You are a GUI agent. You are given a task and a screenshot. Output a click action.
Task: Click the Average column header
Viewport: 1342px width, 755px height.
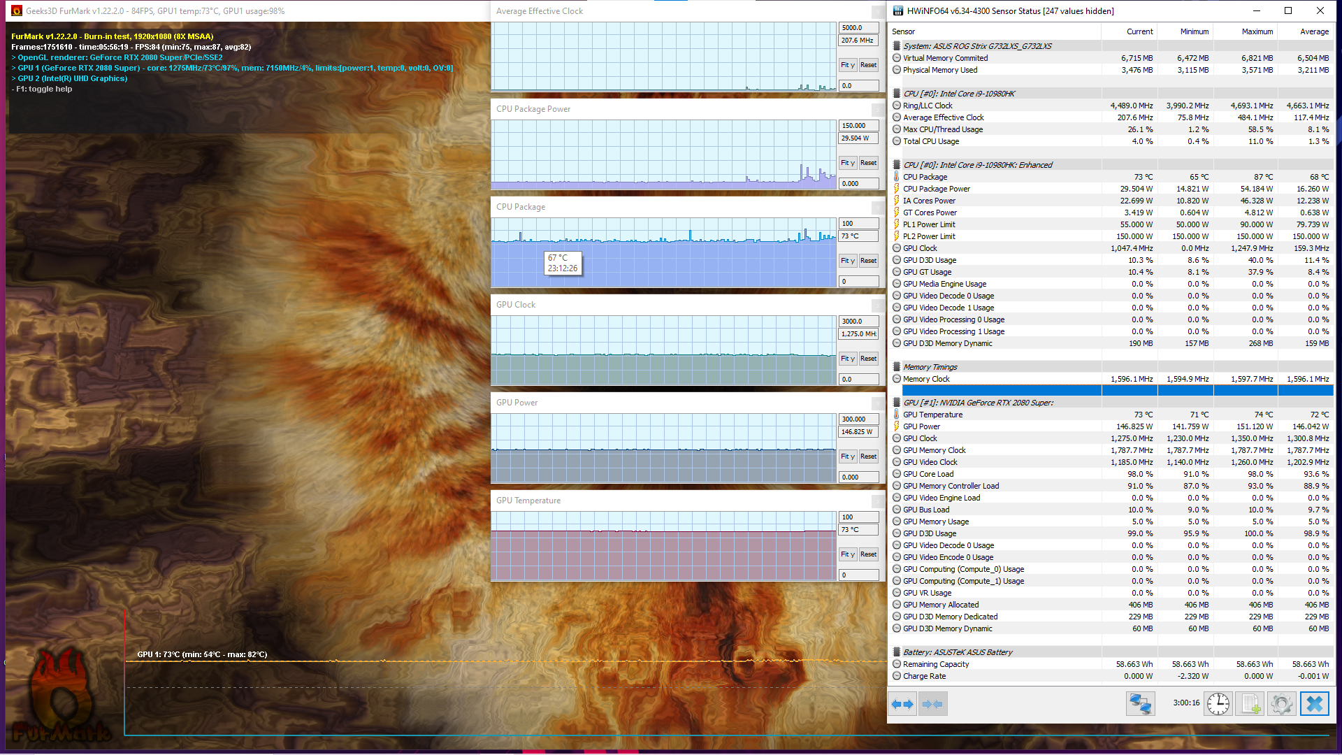click(x=1305, y=31)
